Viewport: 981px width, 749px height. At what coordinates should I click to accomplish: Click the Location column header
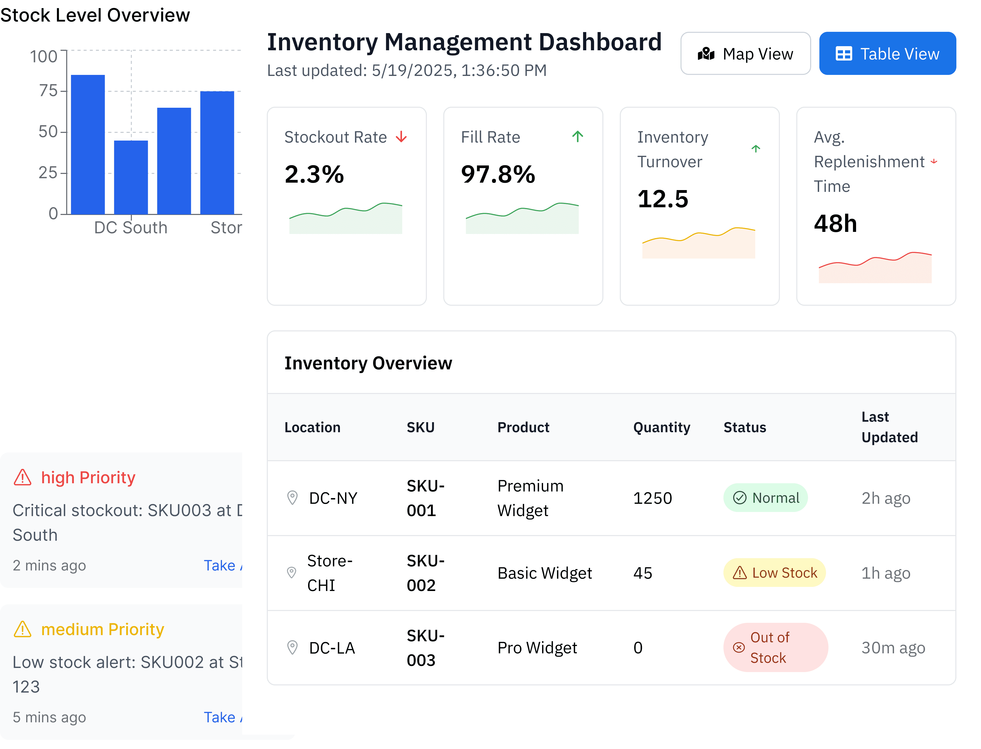(312, 427)
